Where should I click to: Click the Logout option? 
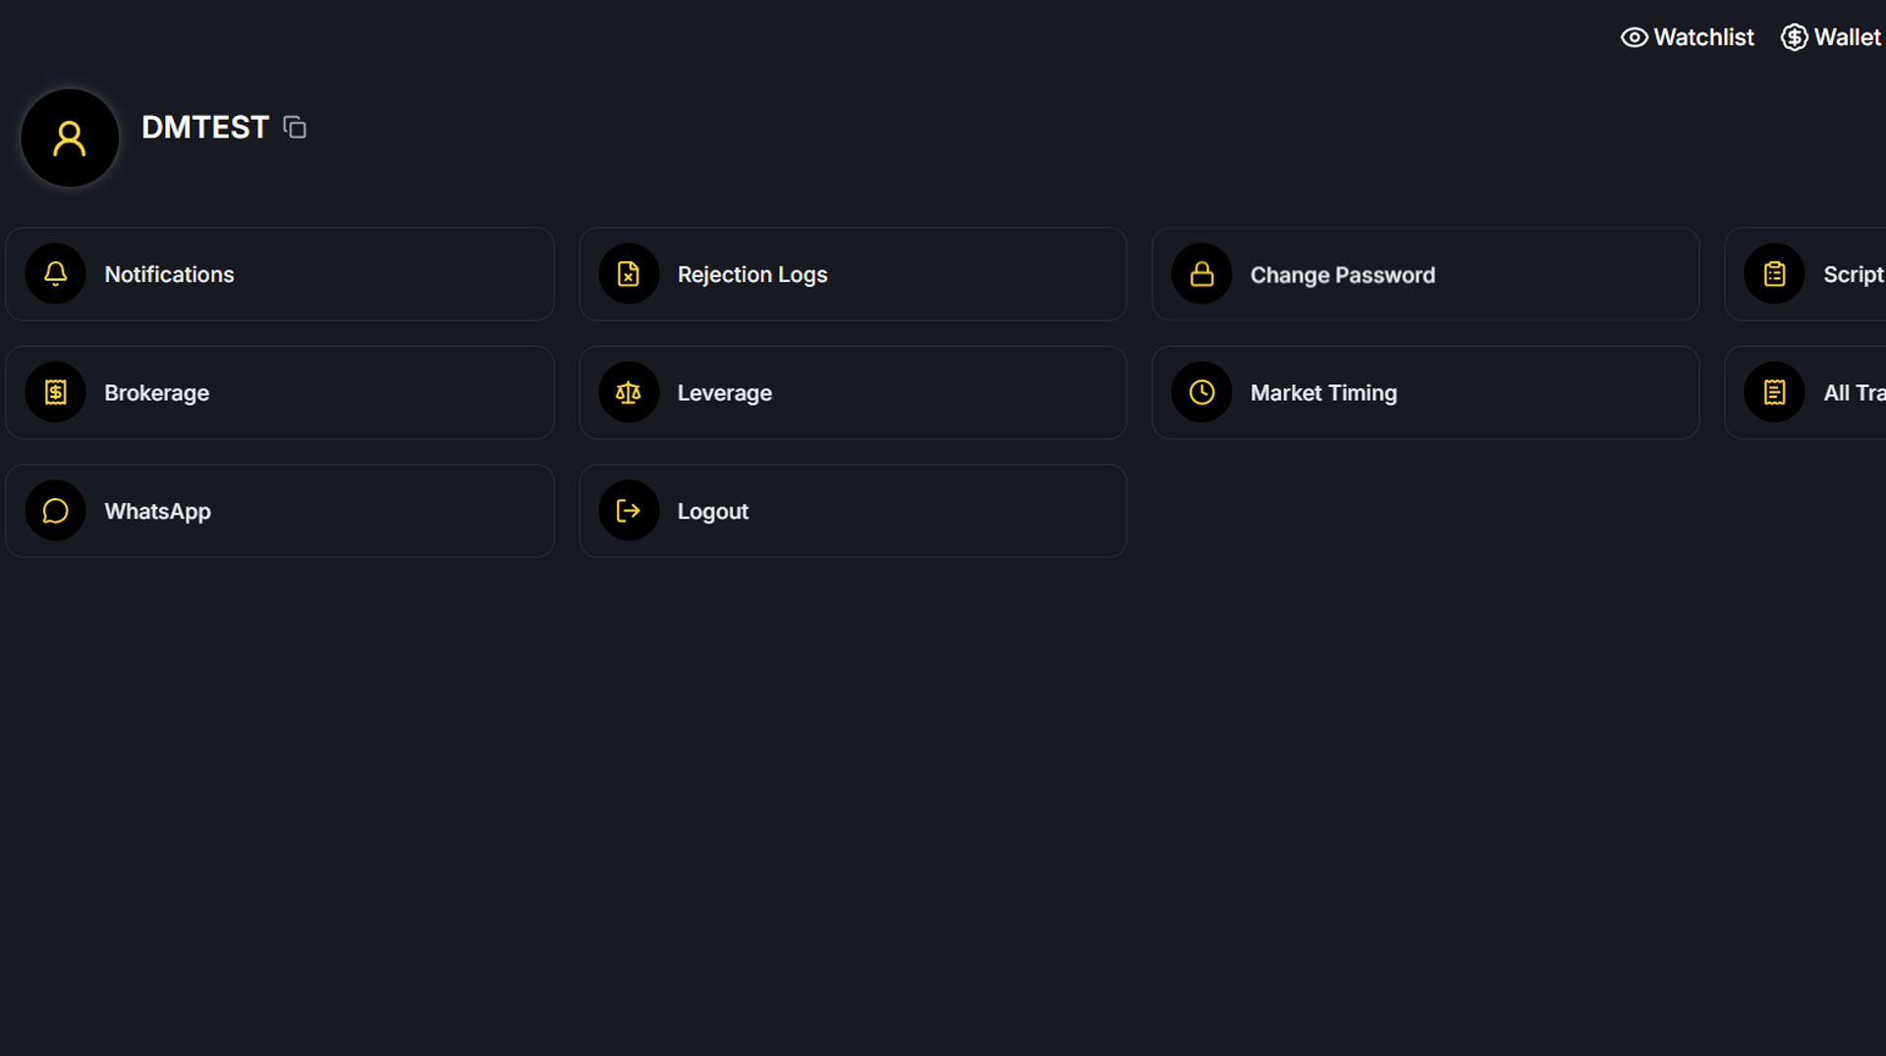point(853,510)
